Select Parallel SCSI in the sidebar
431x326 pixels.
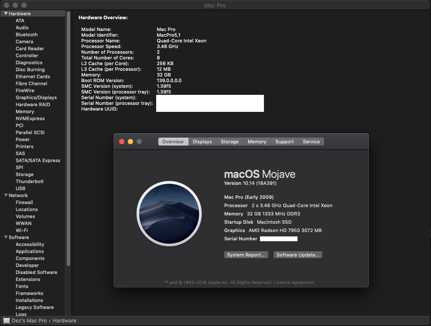30,132
